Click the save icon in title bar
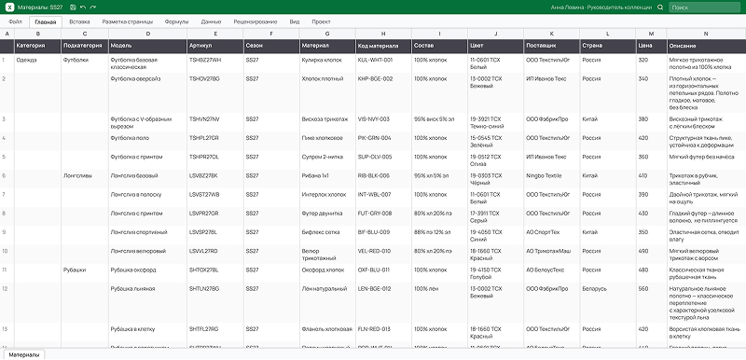 pos(73,7)
